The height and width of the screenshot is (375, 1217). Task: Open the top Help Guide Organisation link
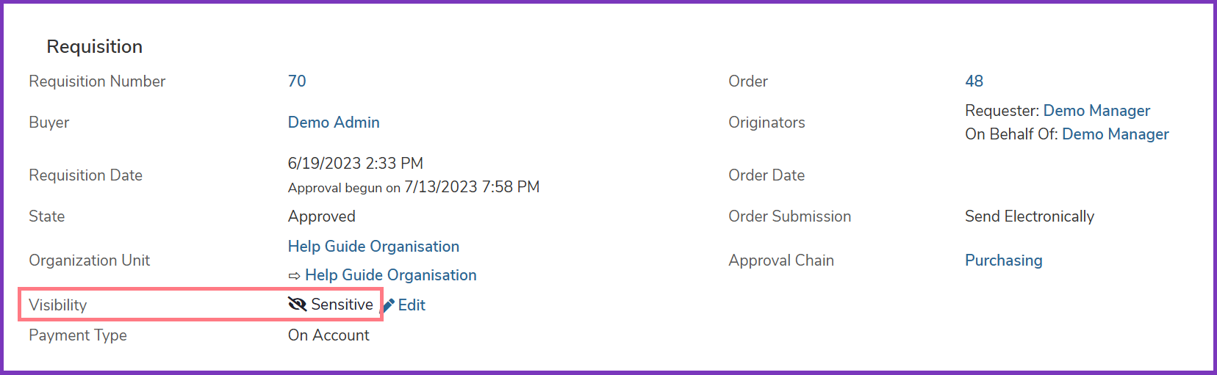(373, 247)
